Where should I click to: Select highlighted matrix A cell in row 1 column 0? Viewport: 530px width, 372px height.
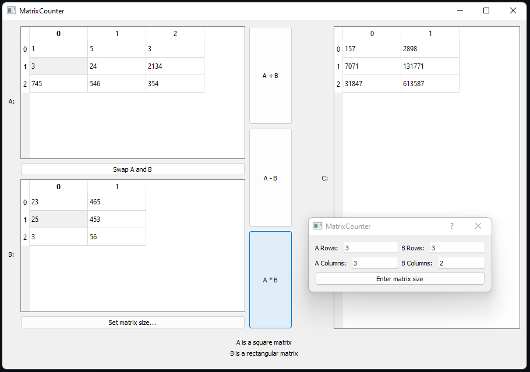58,66
